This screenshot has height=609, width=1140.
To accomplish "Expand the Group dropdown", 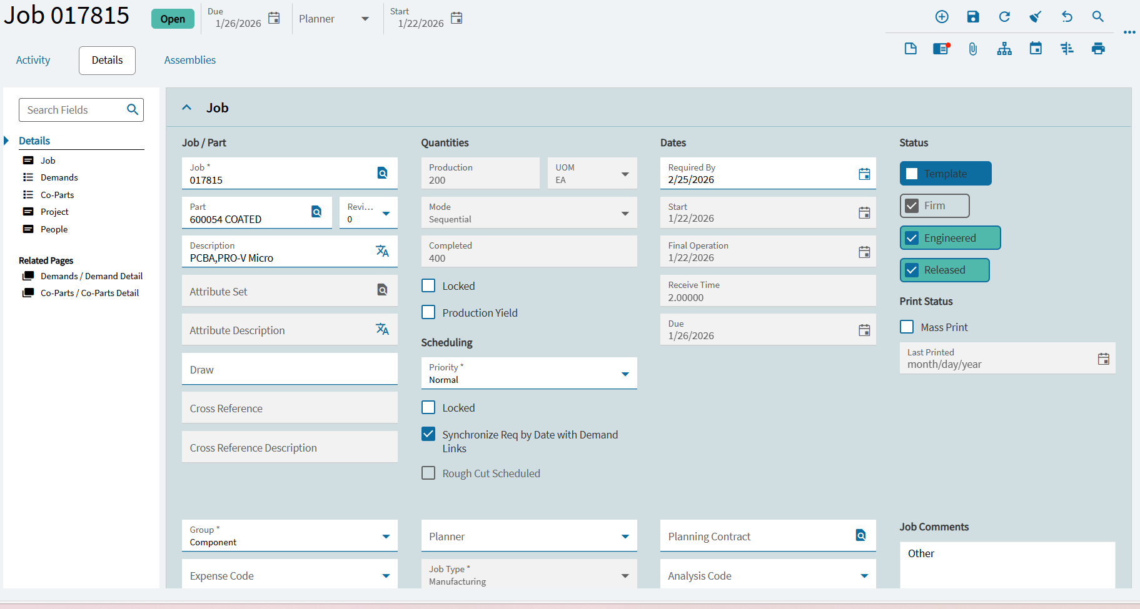I will [x=386, y=536].
